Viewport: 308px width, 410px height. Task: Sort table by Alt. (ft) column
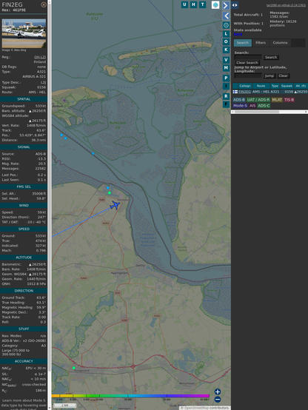coord(301,86)
